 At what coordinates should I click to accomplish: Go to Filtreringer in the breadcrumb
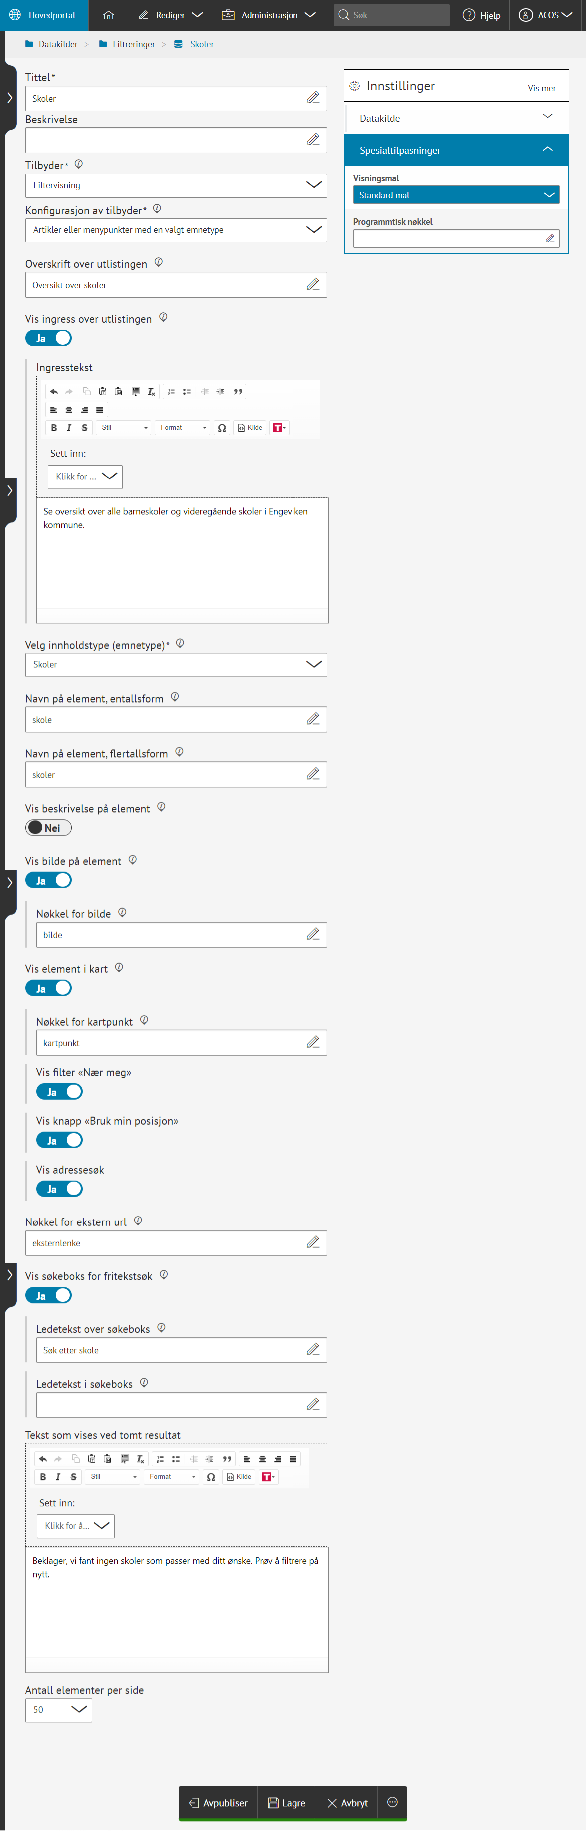click(134, 44)
